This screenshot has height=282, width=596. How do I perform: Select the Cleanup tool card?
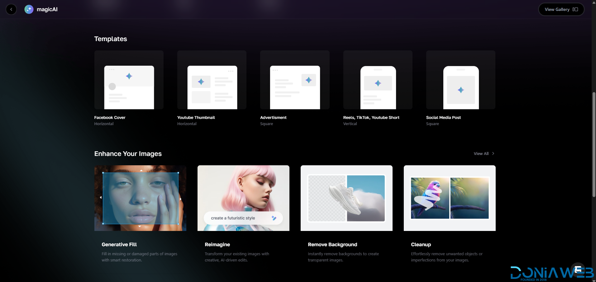click(x=450, y=198)
